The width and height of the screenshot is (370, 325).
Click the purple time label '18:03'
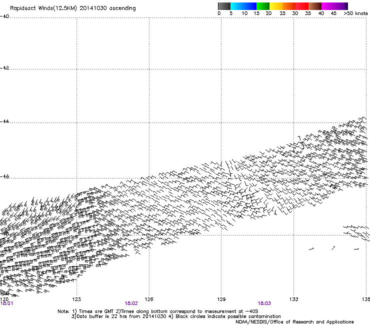click(264, 303)
